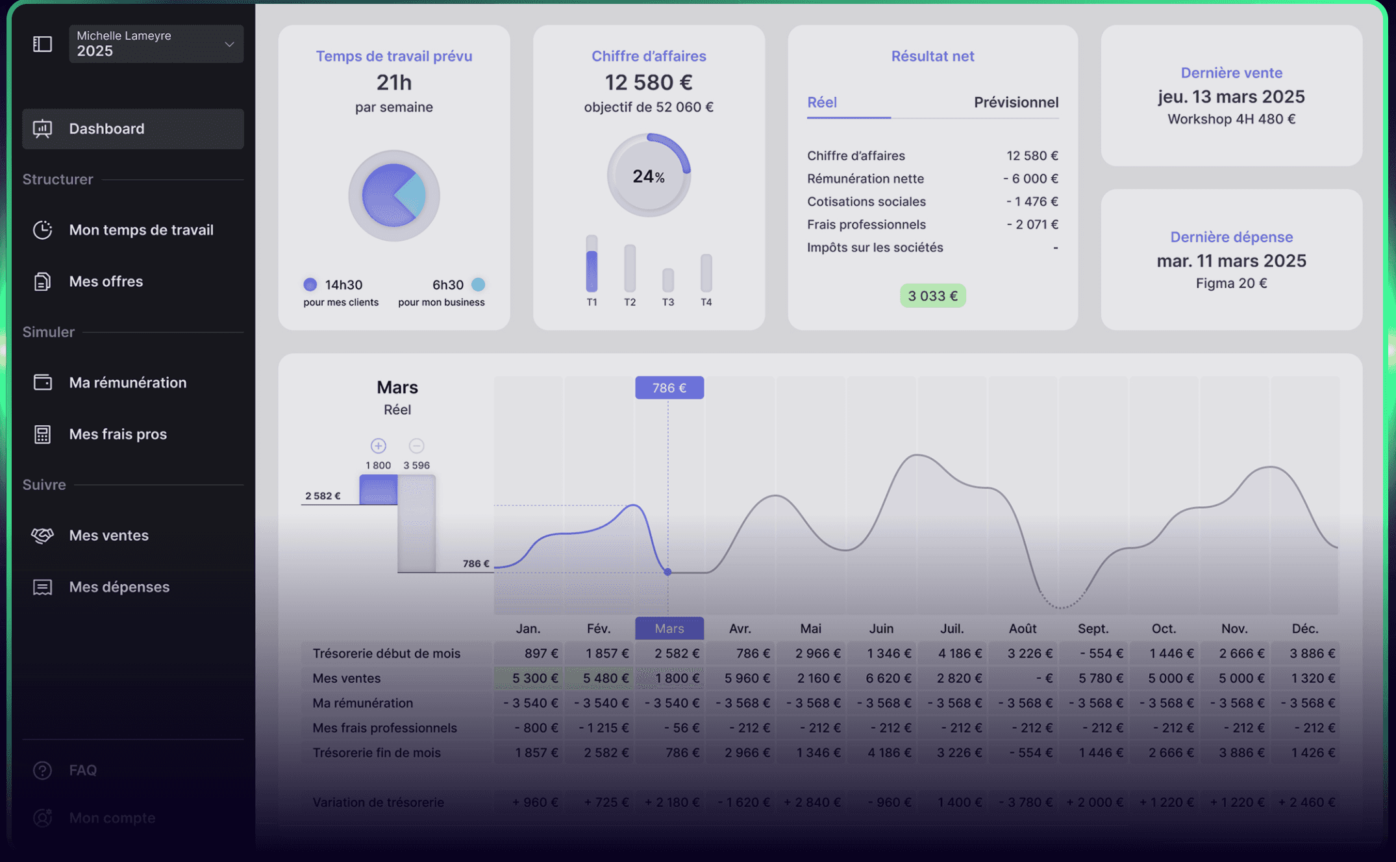1396x862 pixels.
Task: Select the Avr. month column header
Action: click(740, 628)
